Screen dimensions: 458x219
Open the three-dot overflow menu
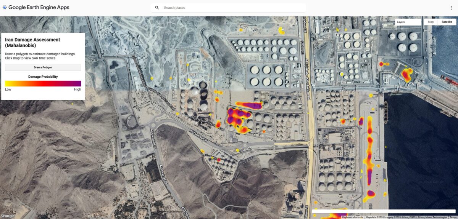[x=451, y=8]
